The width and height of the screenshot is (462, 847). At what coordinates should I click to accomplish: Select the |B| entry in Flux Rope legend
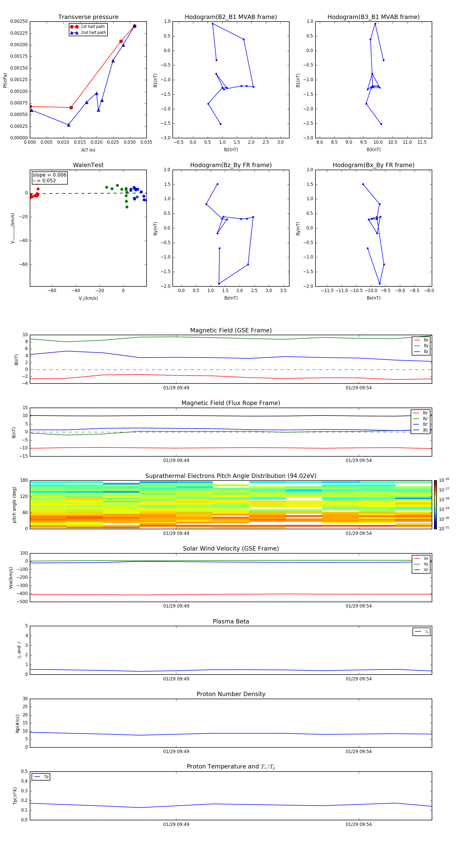pyautogui.click(x=421, y=430)
